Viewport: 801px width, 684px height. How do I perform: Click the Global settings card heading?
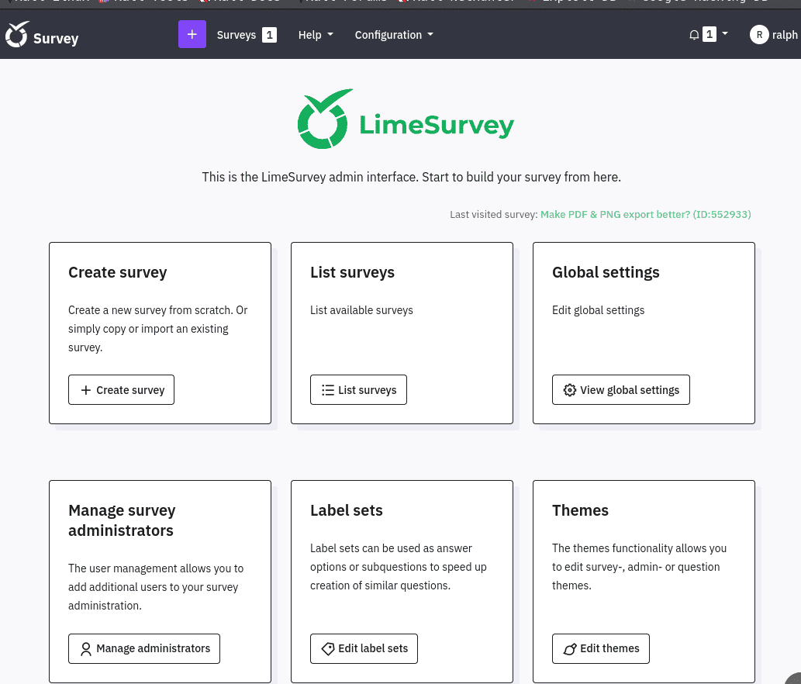pyautogui.click(x=606, y=272)
